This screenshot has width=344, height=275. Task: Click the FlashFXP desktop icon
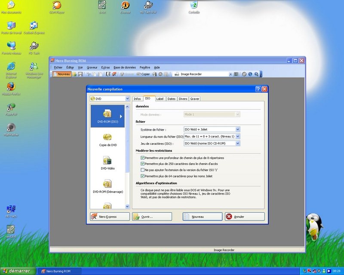pyautogui.click(x=11, y=110)
